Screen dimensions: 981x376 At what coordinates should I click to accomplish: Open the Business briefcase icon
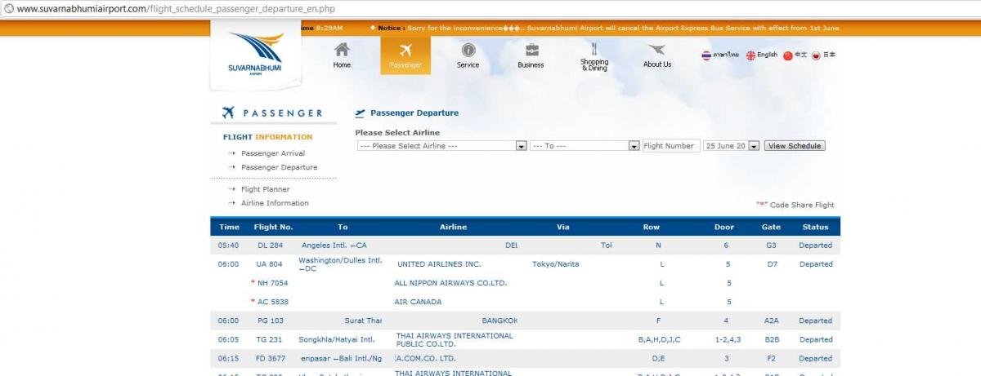coord(531,50)
